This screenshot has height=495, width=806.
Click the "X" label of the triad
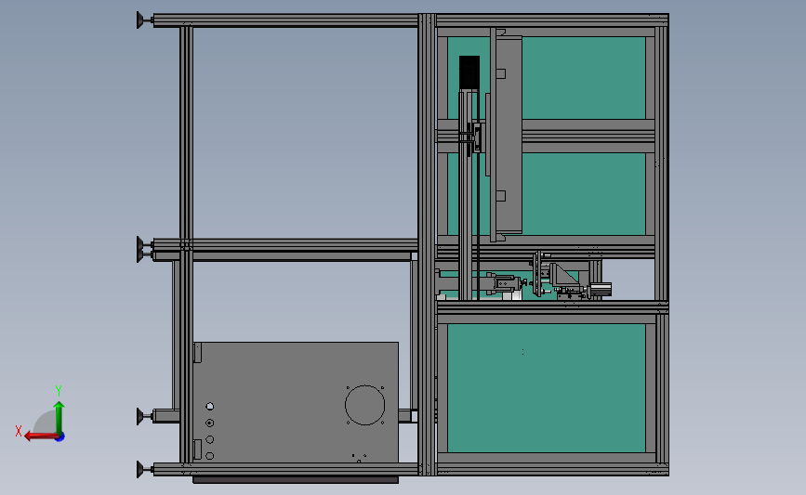18,431
